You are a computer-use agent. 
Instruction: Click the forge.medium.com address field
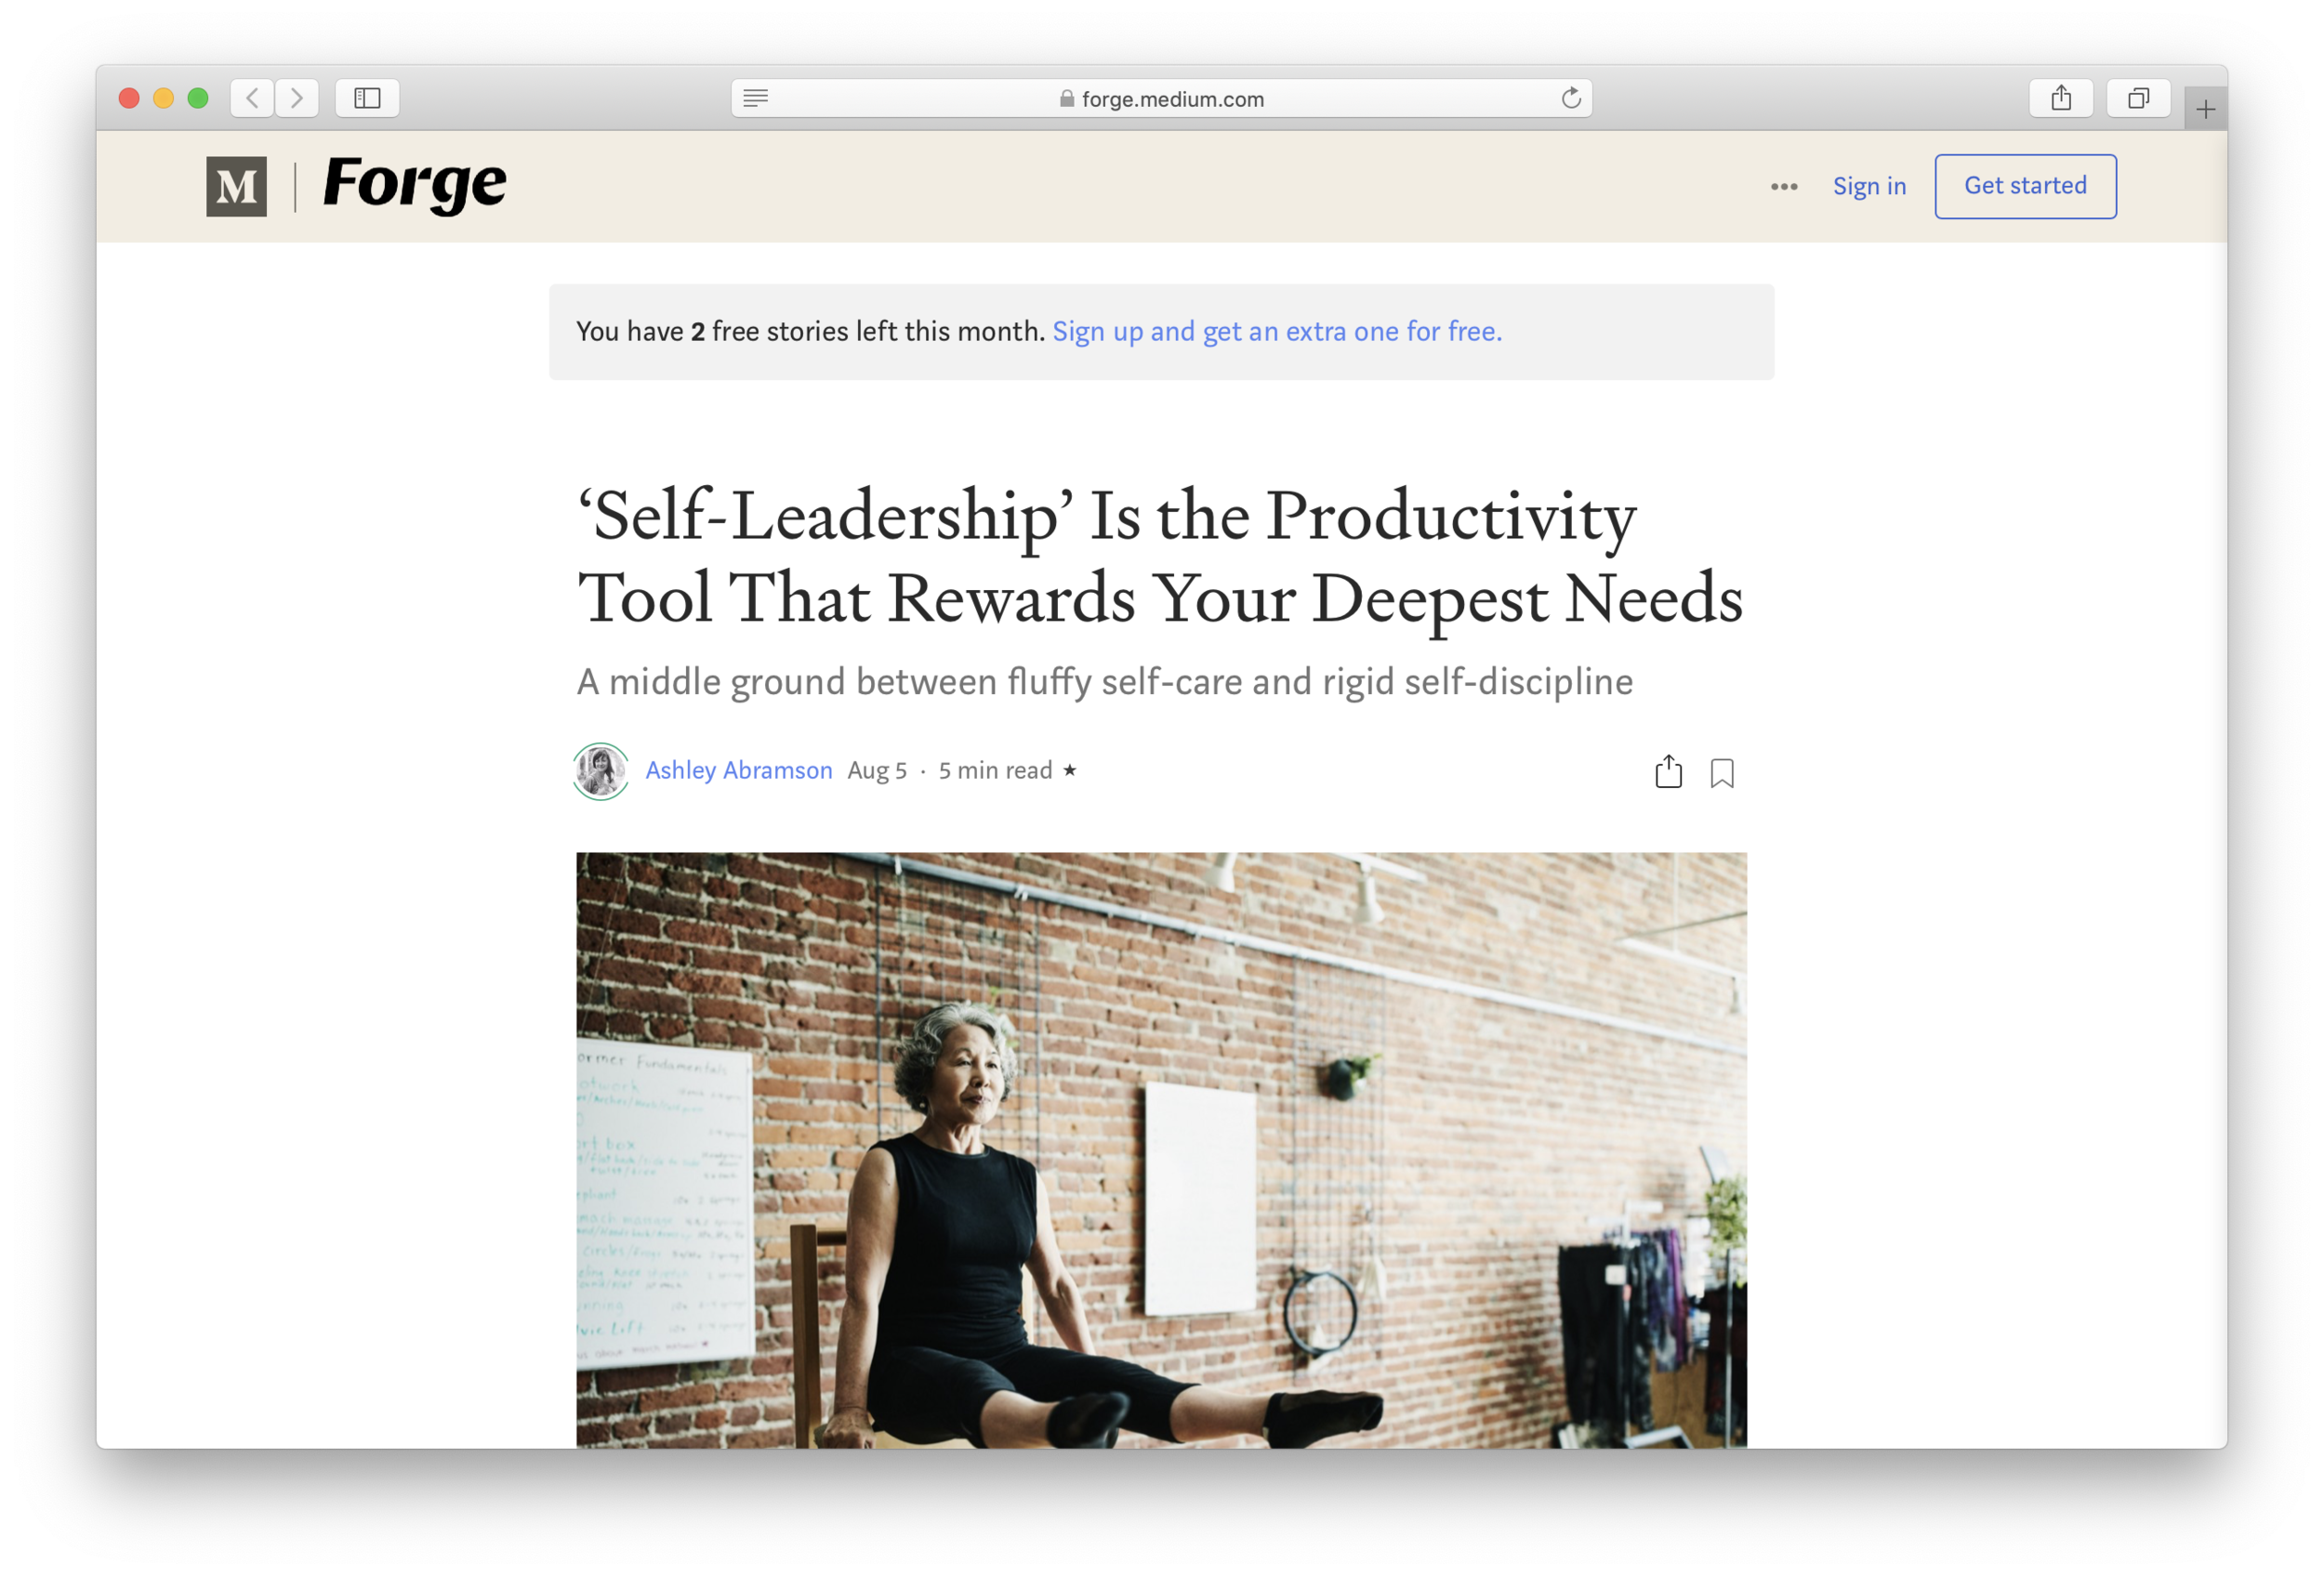1162,98
